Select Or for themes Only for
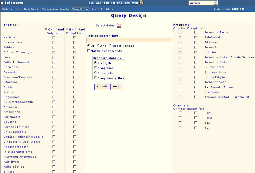 pyautogui.click(x=46, y=29)
